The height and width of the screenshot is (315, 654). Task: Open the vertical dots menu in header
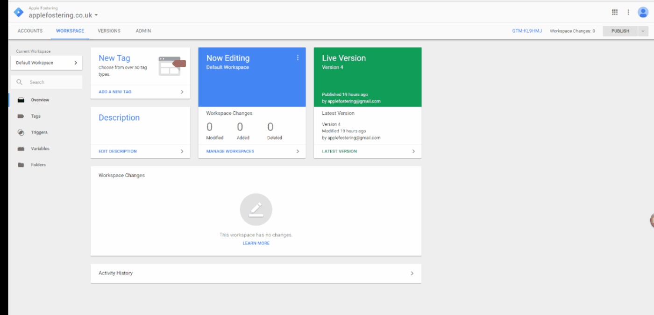tap(628, 12)
